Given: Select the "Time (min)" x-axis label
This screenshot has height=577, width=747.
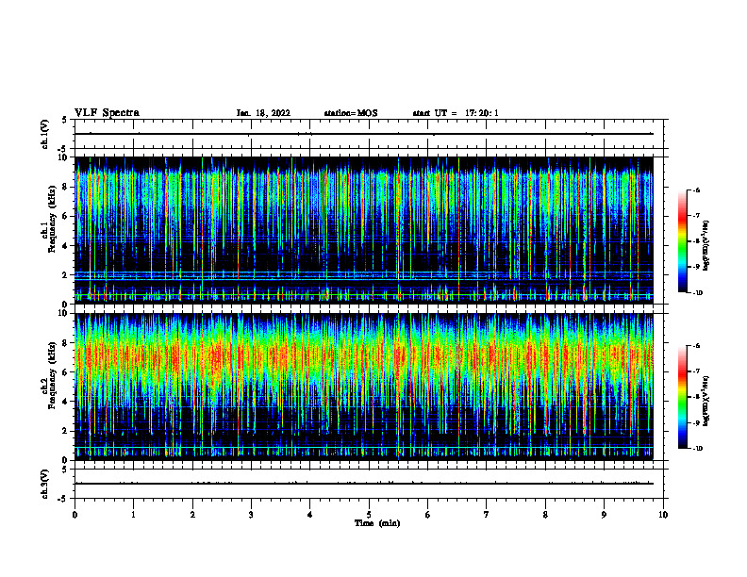Looking at the screenshot, I should (x=377, y=523).
